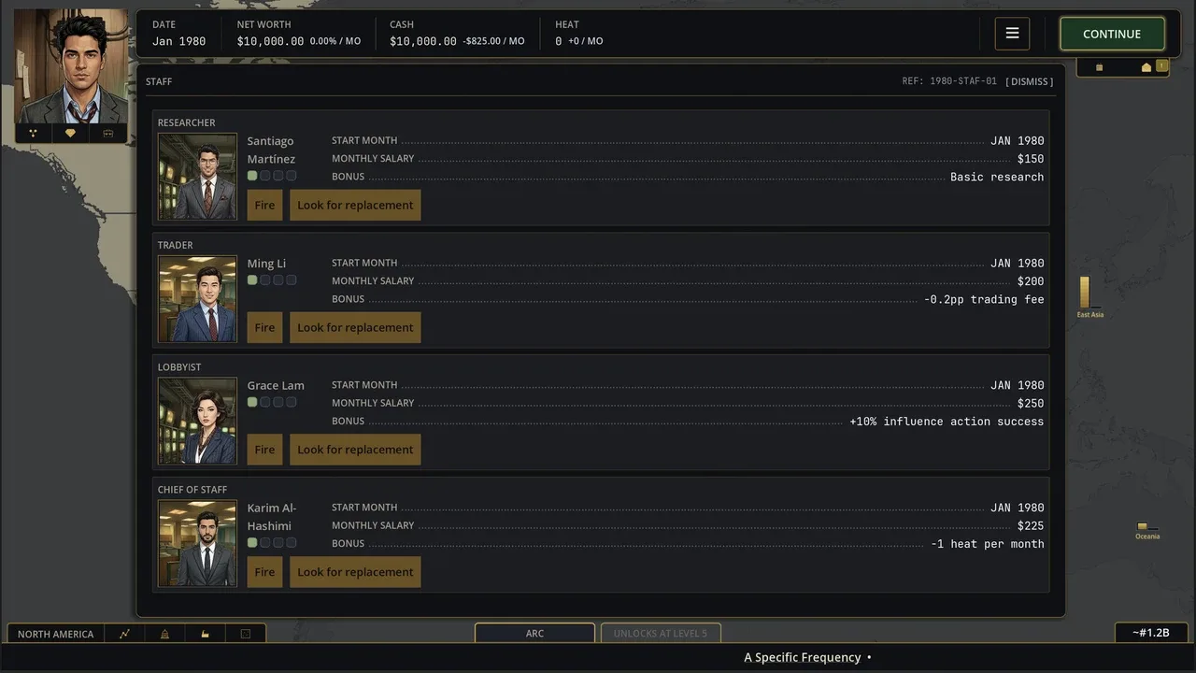The image size is (1196, 673).
Task: Click the dotted square icon in bottom bar
Action: click(246, 634)
